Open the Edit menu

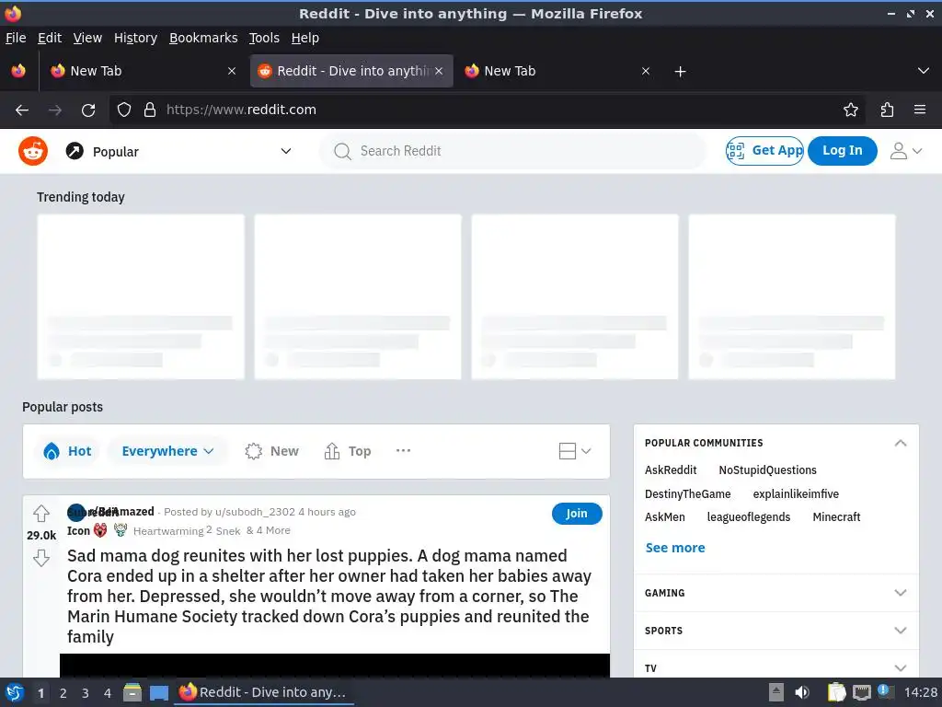pos(50,38)
